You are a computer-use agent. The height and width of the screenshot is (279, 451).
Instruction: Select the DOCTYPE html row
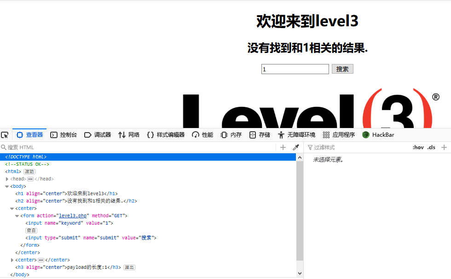coord(148,157)
